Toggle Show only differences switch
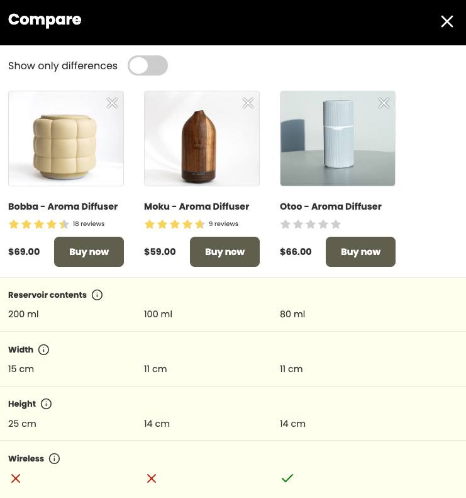This screenshot has height=498, width=466. click(x=148, y=65)
